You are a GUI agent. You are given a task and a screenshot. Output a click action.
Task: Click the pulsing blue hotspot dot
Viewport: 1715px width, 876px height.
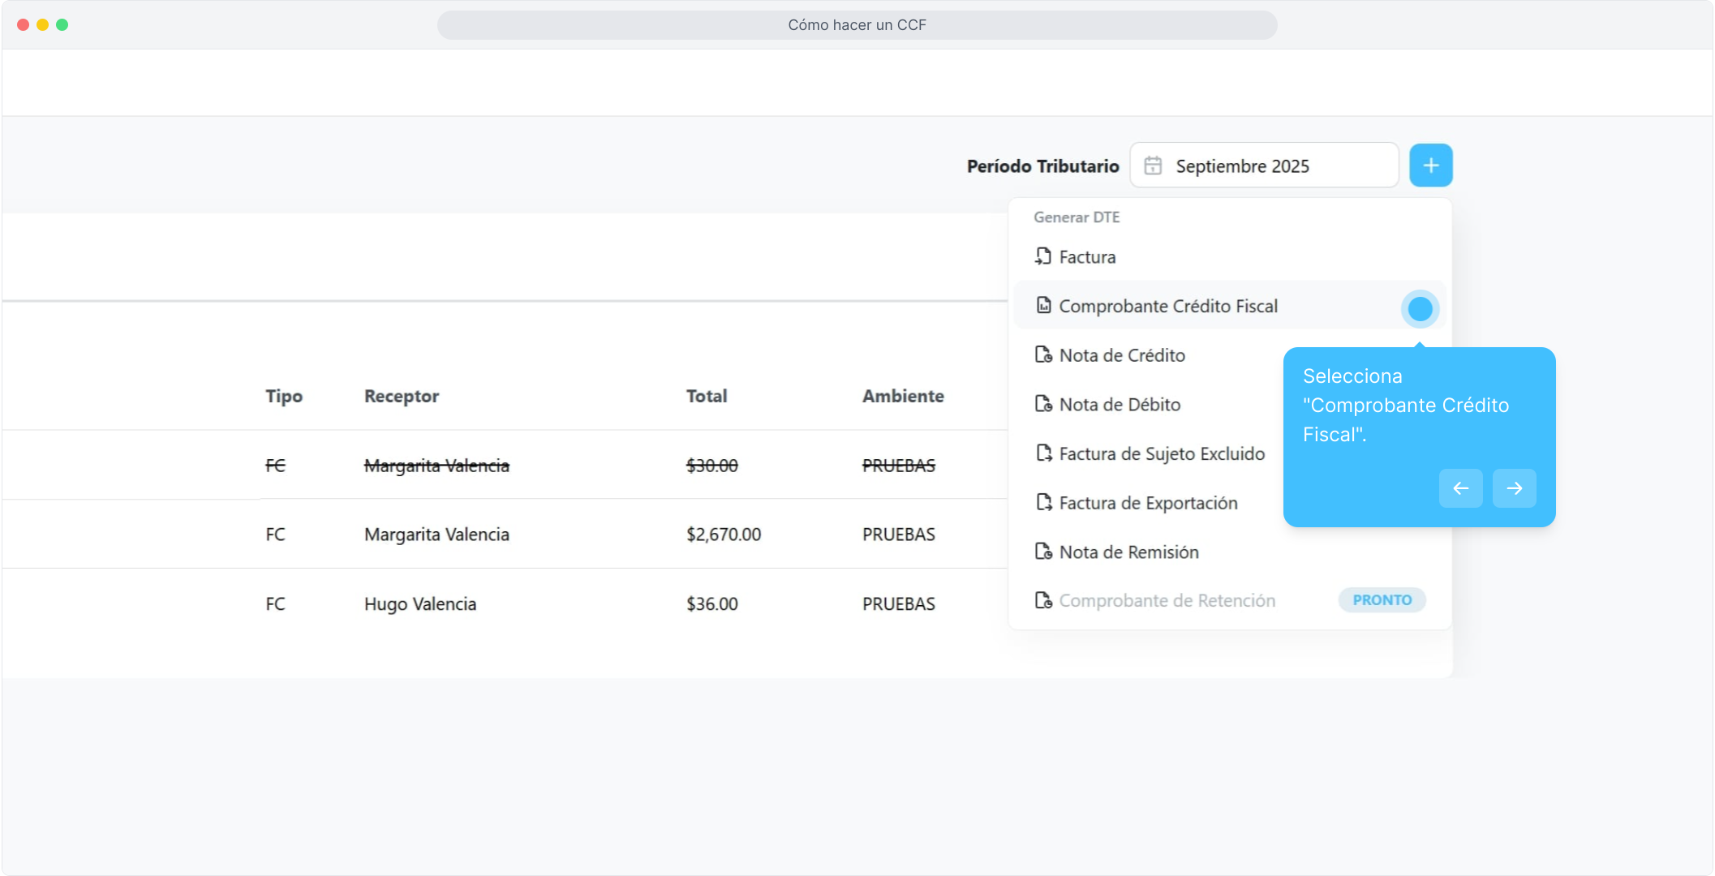point(1420,309)
